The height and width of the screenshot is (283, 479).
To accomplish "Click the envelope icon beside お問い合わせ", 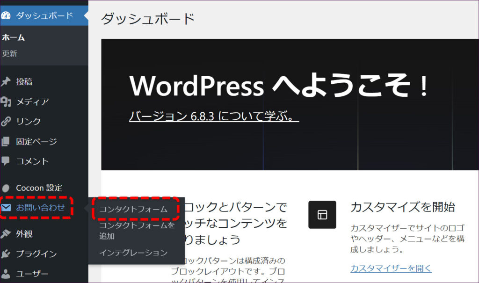I will coord(7,208).
